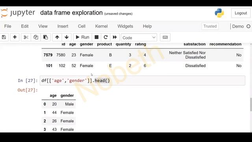This screenshot has width=252, height=142.
Task: Click the Demo kernel name
Action: pos(238,26)
